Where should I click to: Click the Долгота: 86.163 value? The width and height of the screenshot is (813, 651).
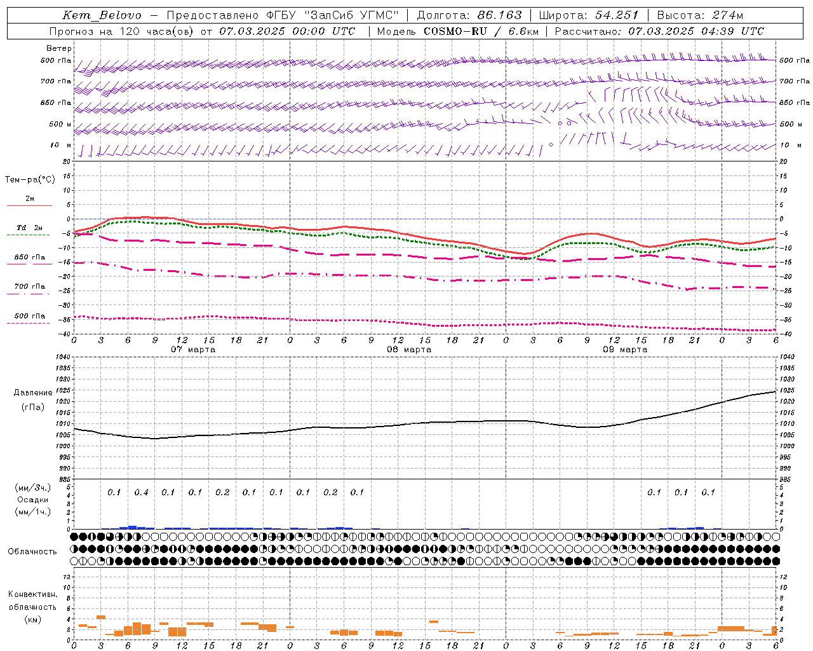coord(469,15)
